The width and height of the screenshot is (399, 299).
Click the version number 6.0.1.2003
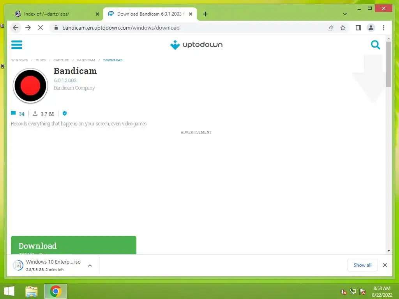(x=65, y=80)
